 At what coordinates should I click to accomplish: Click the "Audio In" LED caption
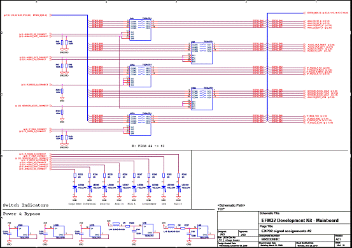(119, 204)
